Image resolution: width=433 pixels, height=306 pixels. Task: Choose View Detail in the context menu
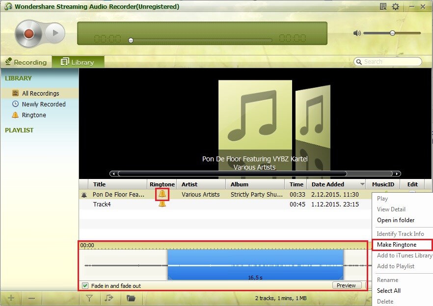[x=391, y=209]
